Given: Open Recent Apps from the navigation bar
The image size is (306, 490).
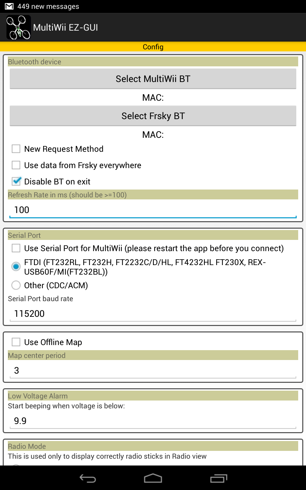Looking at the screenshot, I should (x=219, y=478).
